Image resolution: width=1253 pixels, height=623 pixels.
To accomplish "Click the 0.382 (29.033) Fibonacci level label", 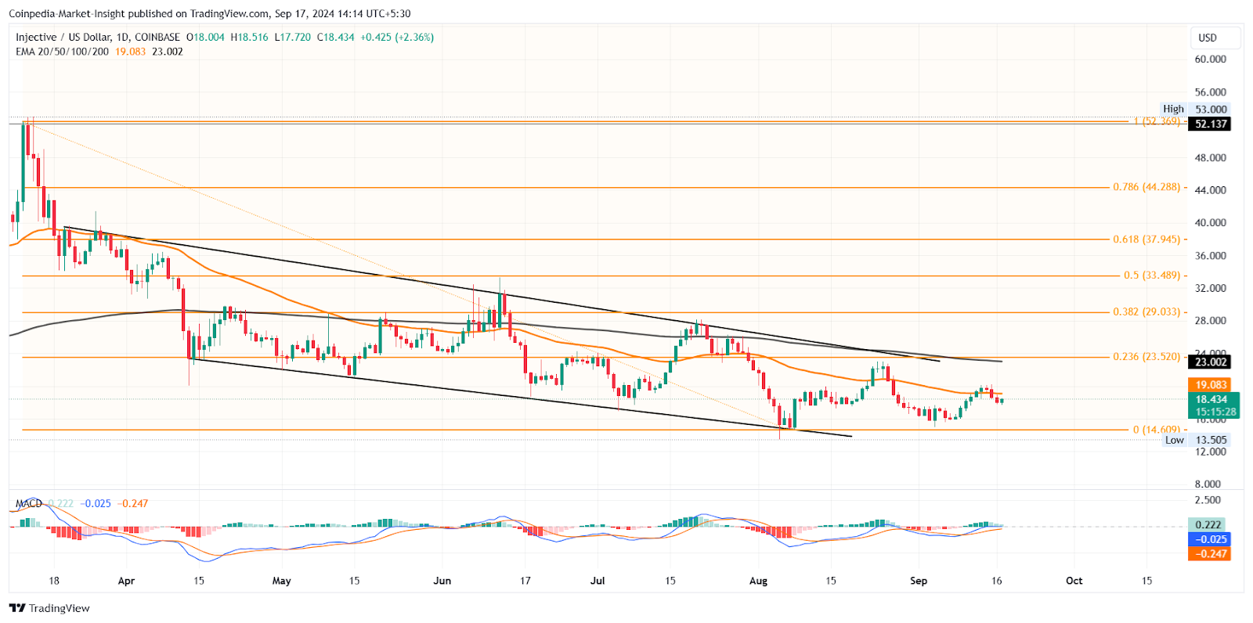I will click(1146, 311).
